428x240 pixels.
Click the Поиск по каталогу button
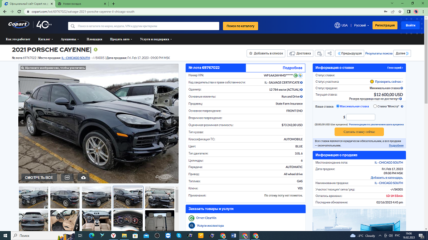click(240, 26)
